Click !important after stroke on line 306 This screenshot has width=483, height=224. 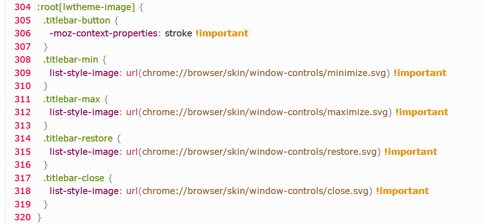click(222, 34)
